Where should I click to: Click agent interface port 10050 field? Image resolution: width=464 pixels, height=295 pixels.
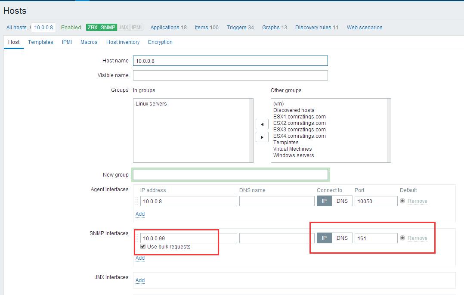(x=376, y=201)
